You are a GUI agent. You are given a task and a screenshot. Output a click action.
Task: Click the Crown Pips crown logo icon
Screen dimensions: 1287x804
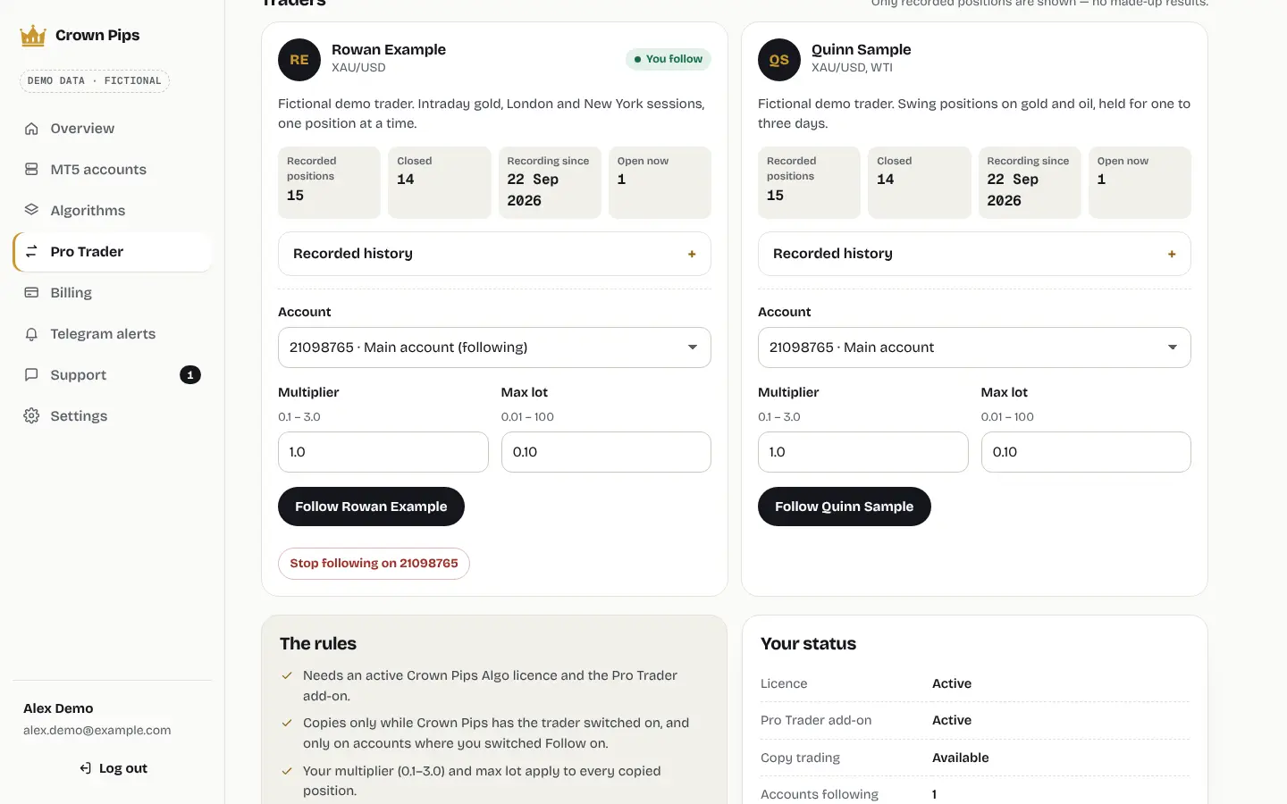[33, 36]
